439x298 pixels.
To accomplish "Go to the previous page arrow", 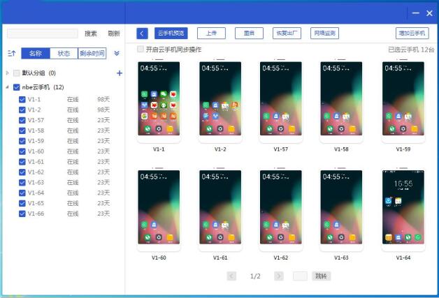I will click(232, 276).
